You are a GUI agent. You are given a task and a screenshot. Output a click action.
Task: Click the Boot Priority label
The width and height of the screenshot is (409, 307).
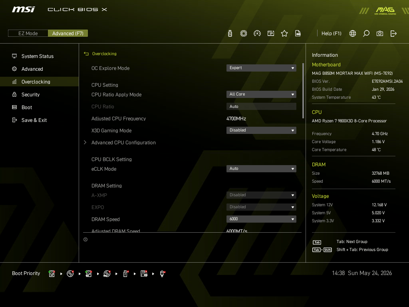pyautogui.click(x=26, y=273)
